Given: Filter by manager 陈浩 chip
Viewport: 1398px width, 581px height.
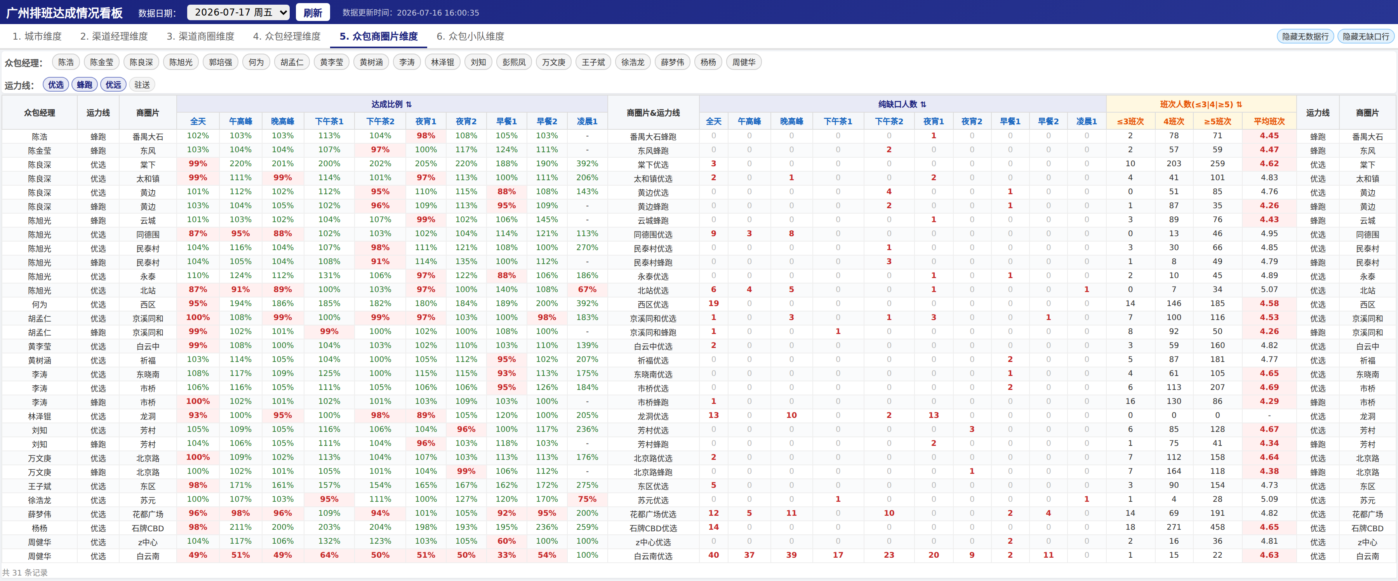Looking at the screenshot, I should [x=66, y=63].
